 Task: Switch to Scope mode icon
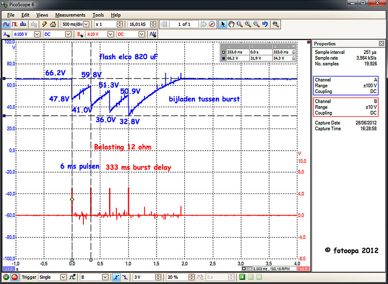click(x=6, y=24)
